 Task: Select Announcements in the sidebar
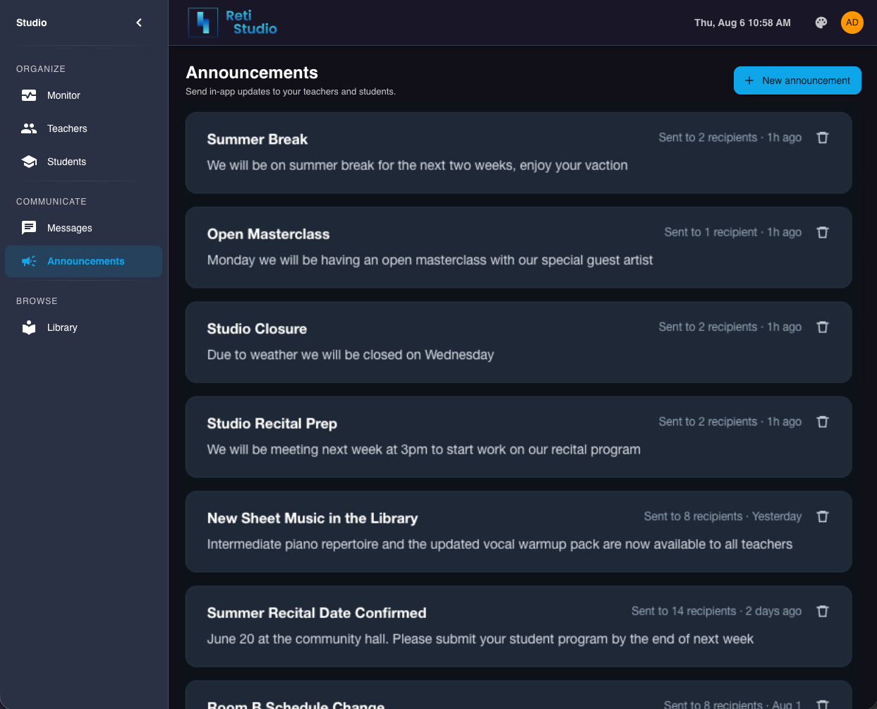pyautogui.click(x=83, y=261)
